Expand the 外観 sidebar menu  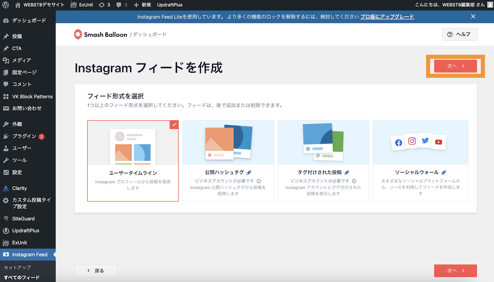pos(17,124)
